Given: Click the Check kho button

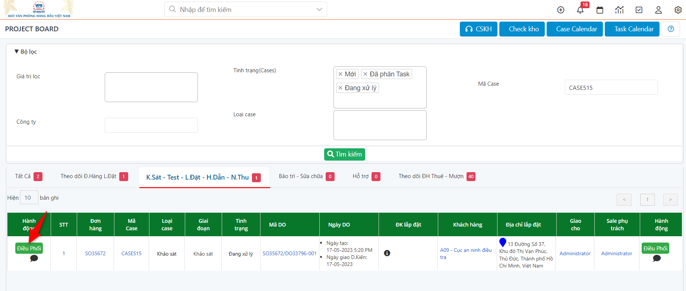Looking at the screenshot, I should [x=522, y=29].
